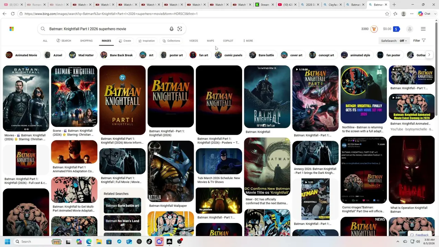Viewport: 439px width, 247px height.
Task: Open Edge settings and more menu
Action: coord(412,14)
